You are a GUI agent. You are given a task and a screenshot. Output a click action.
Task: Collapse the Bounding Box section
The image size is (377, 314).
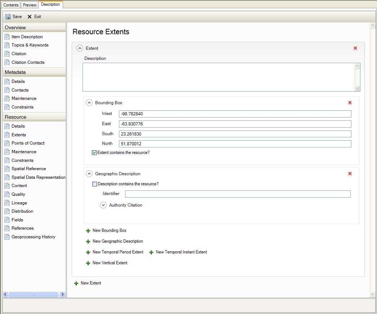(89, 103)
